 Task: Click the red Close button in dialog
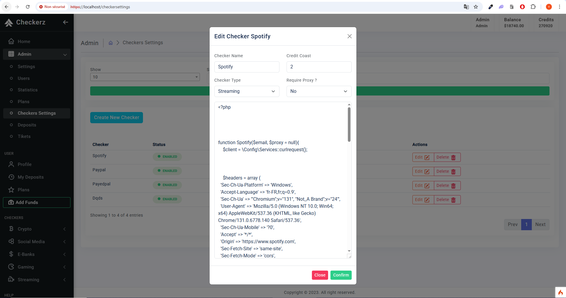click(320, 275)
